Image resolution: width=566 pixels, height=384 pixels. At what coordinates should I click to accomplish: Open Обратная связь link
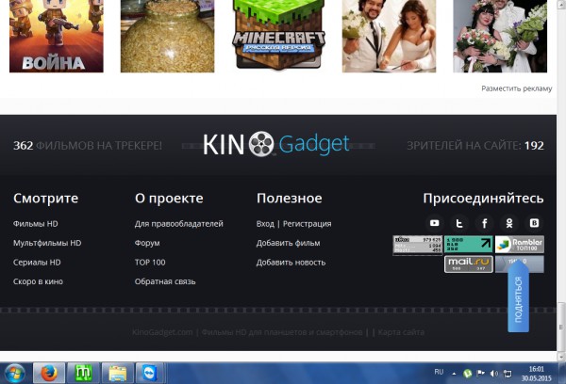click(x=165, y=281)
